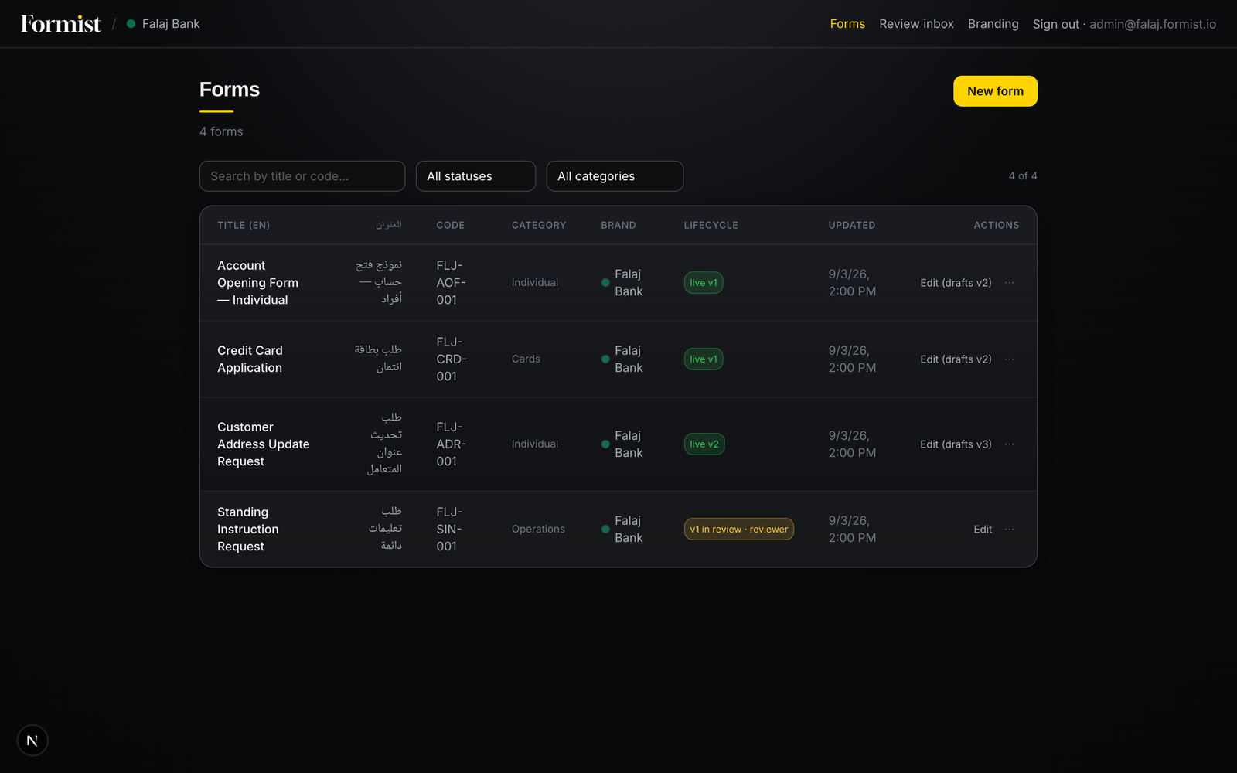Screen dimensions: 1237x773
Task: Open more actions for Credit Card Application row
Action: coord(1009,359)
